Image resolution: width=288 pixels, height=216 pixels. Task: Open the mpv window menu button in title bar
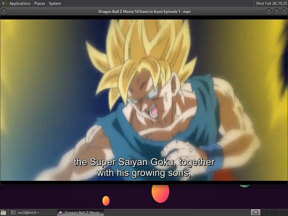[x=4, y=11]
